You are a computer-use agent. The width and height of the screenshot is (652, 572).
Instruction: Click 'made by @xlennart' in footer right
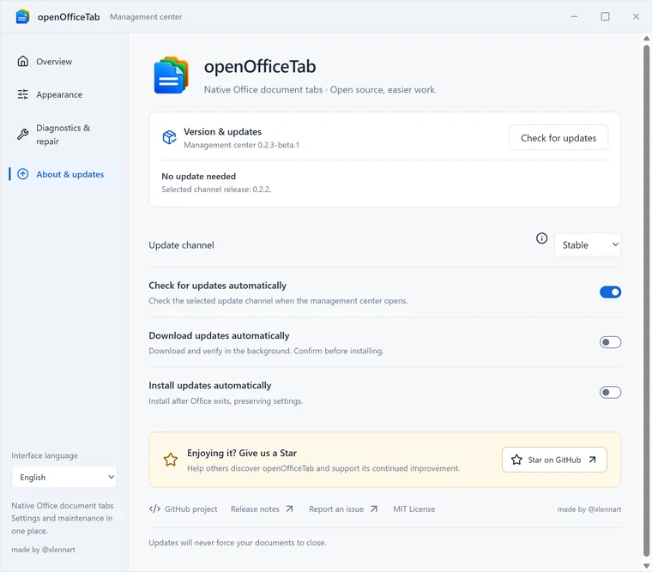[589, 509]
